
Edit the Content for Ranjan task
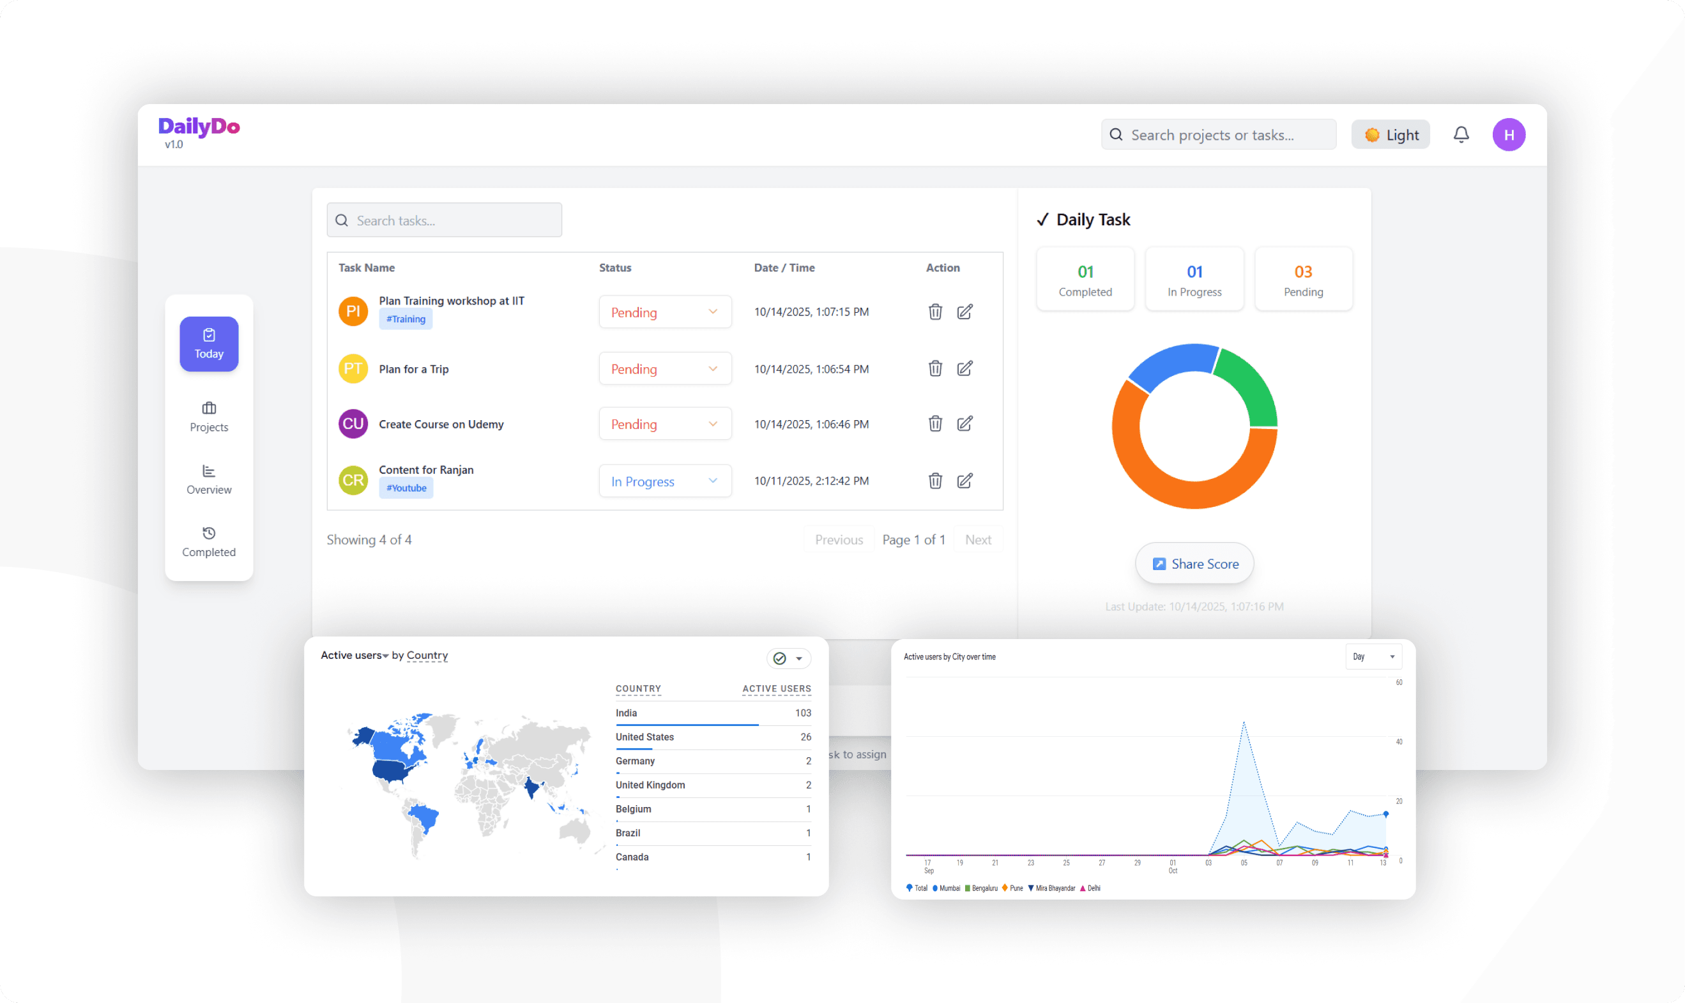tap(965, 481)
